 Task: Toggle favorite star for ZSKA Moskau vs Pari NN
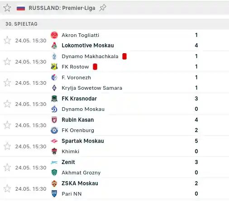7,188
